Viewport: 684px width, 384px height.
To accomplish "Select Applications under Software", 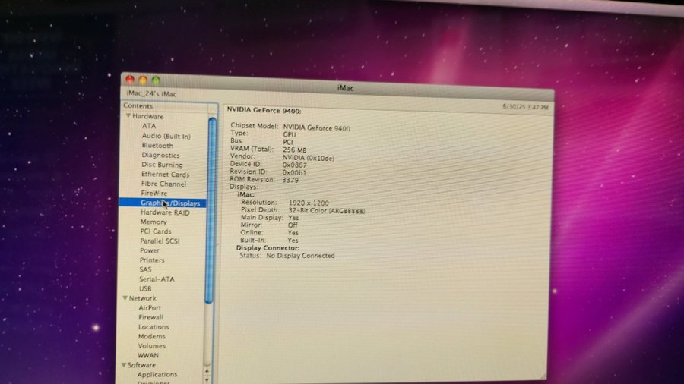I will click(x=157, y=375).
